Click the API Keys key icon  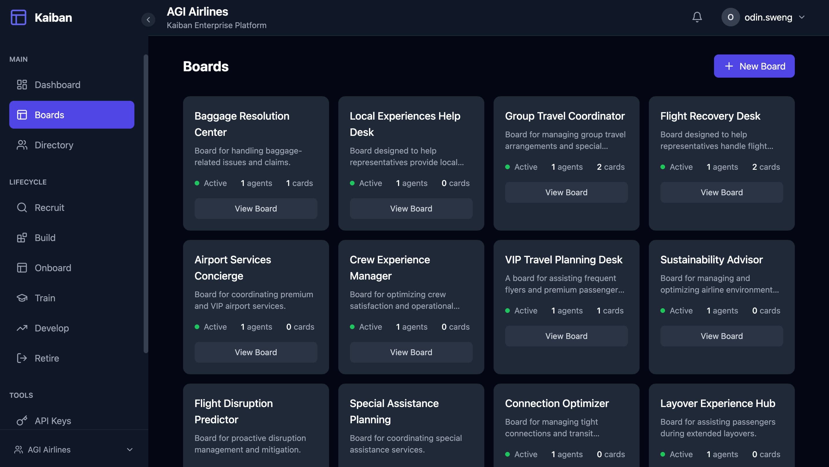(22, 421)
